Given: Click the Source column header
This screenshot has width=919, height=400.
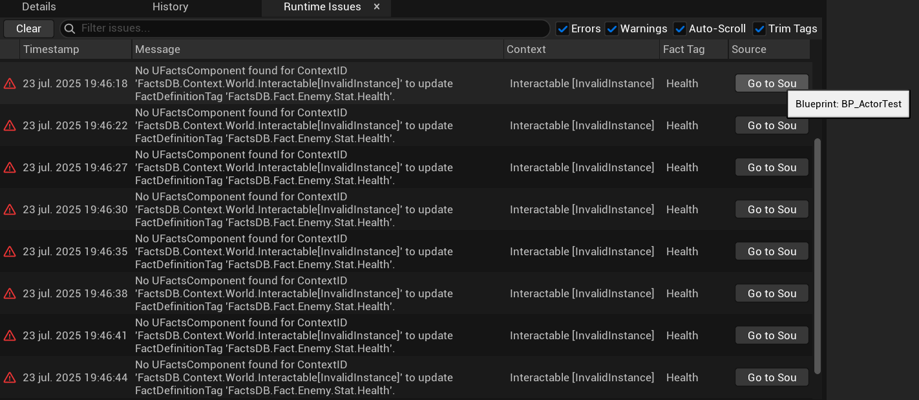Looking at the screenshot, I should coord(769,49).
